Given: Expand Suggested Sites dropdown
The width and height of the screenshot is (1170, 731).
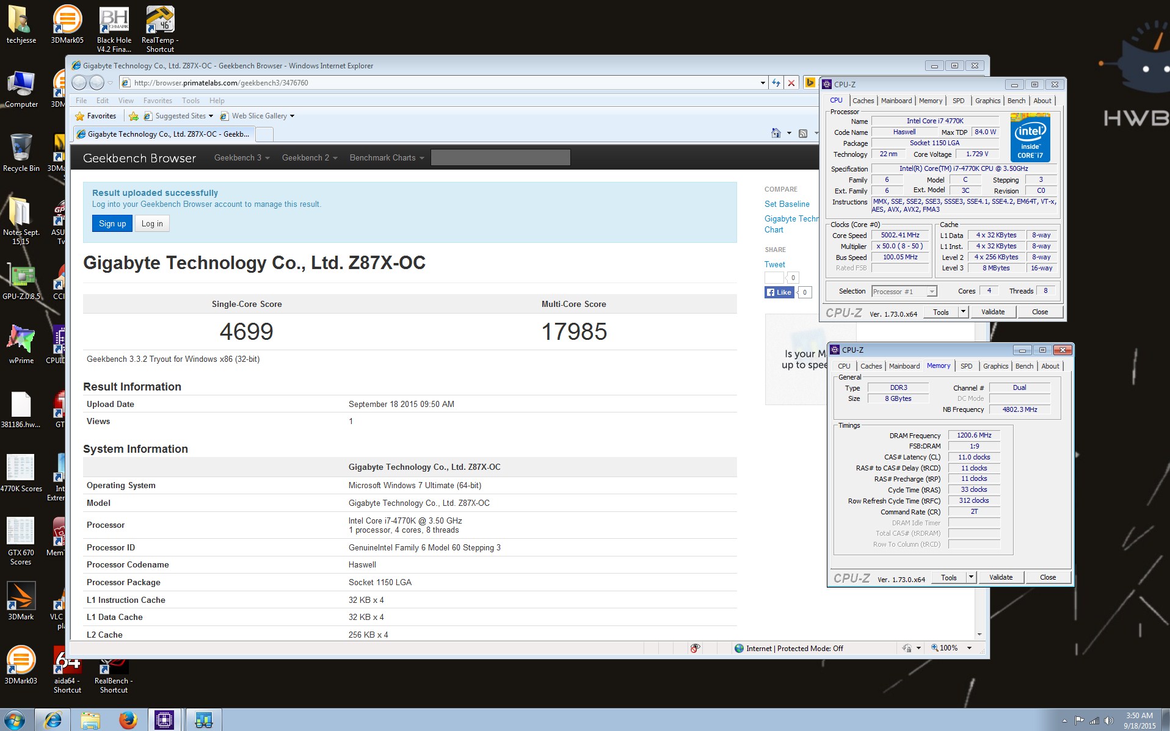Looking at the screenshot, I should tap(211, 116).
